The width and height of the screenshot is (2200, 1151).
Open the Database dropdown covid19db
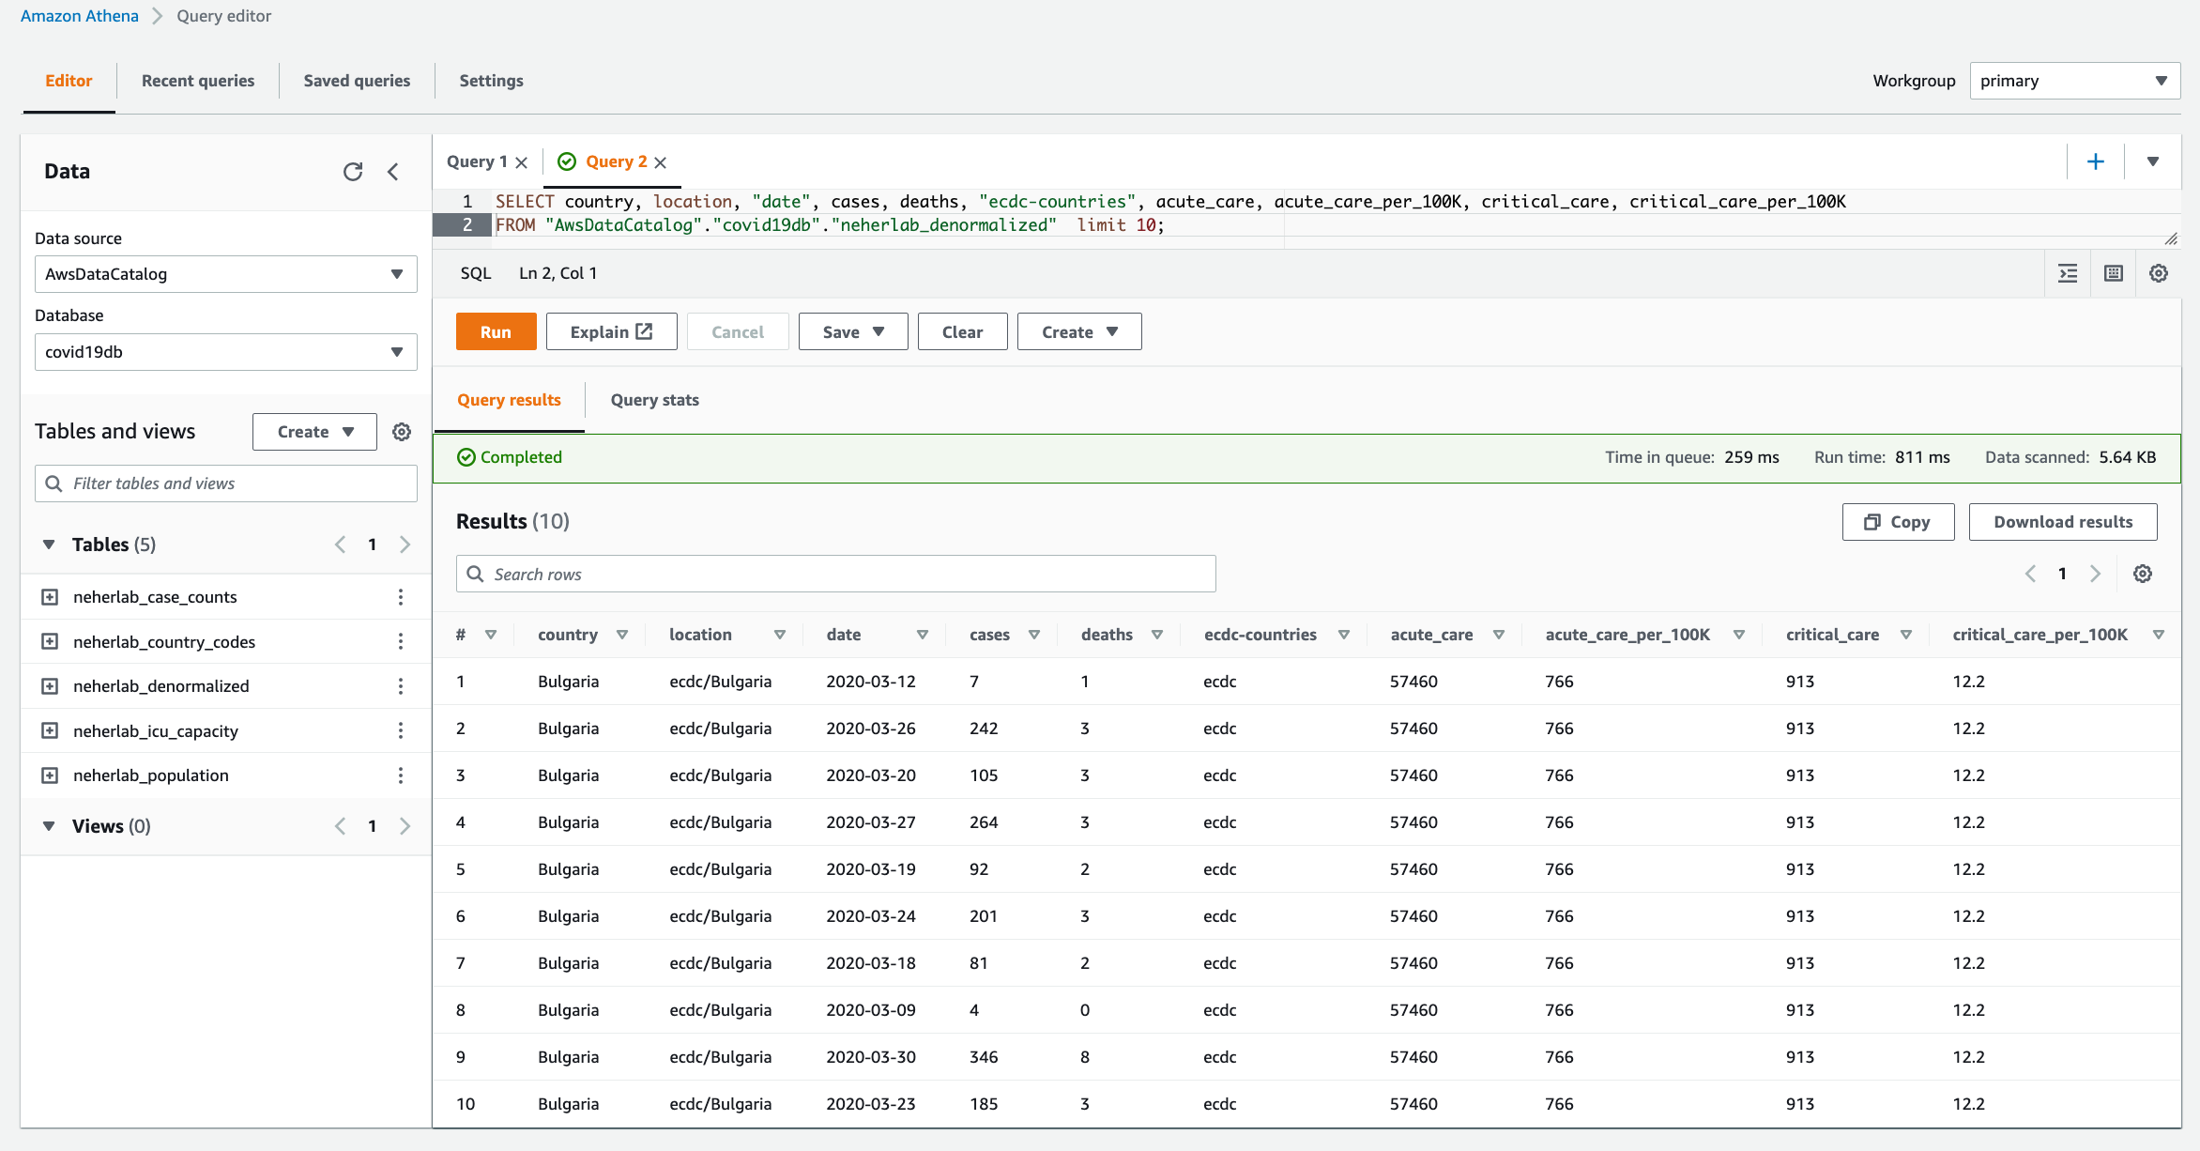pos(225,352)
